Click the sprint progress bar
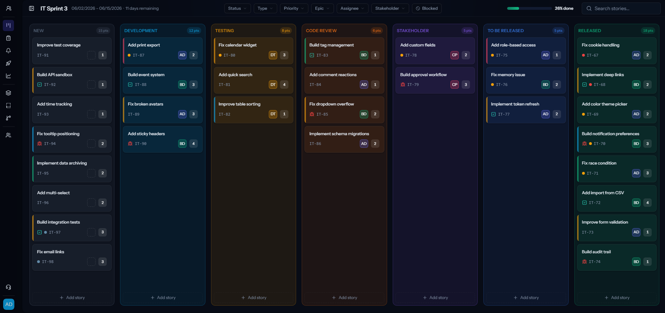 [529, 8]
